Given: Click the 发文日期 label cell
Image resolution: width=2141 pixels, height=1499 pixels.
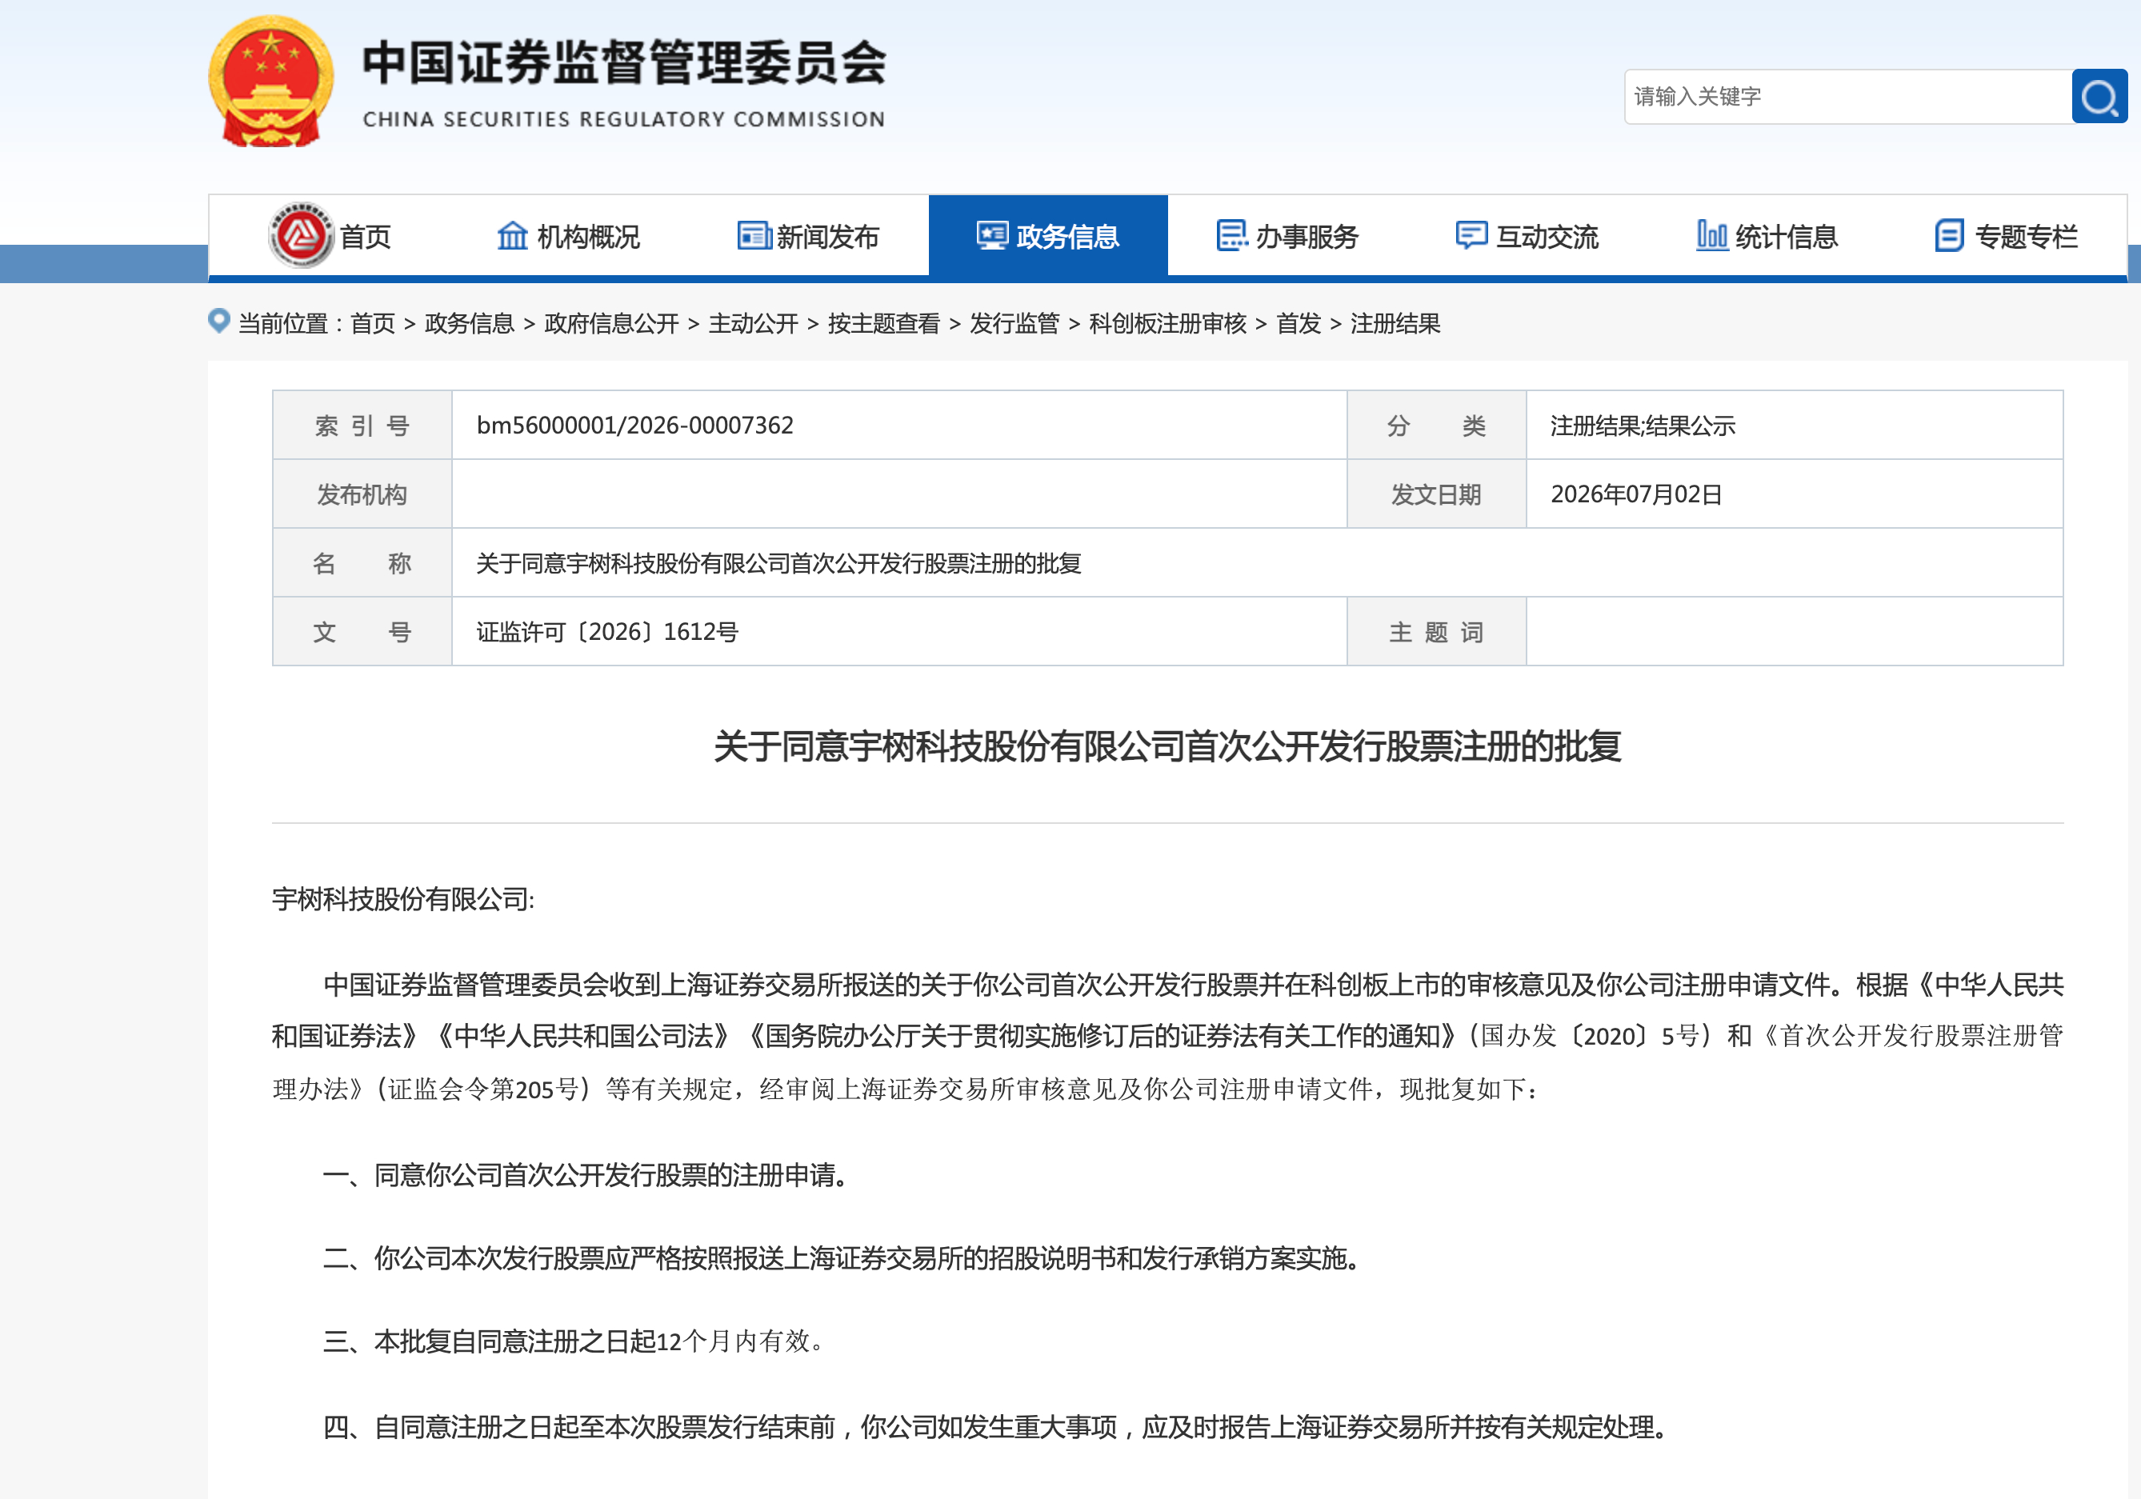Looking at the screenshot, I should click(x=1436, y=494).
